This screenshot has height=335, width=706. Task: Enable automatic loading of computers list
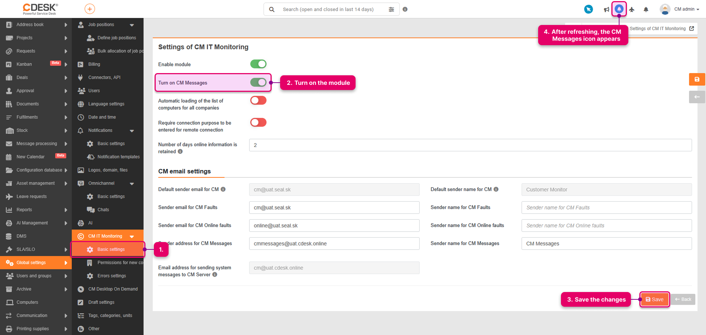[x=258, y=100]
